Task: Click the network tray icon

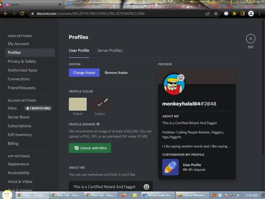Action: (x=233, y=195)
